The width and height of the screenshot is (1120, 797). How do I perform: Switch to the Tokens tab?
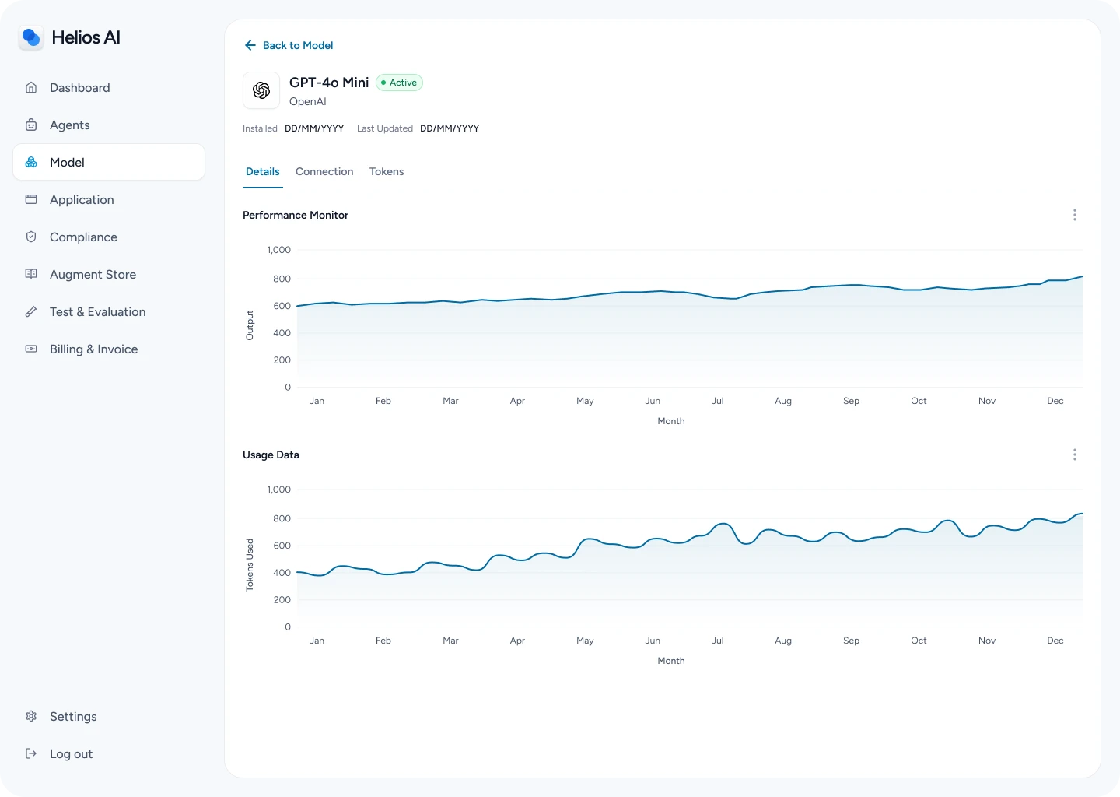[x=387, y=172]
